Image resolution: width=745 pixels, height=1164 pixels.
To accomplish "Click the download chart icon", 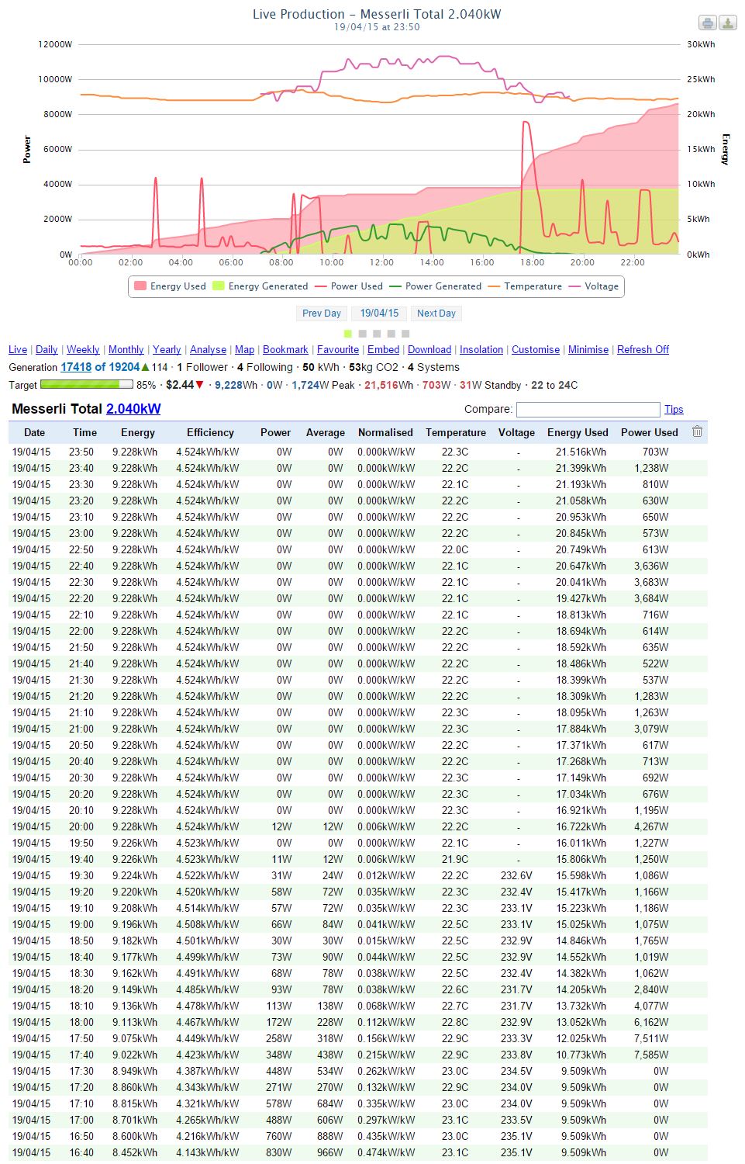I will 727,23.
